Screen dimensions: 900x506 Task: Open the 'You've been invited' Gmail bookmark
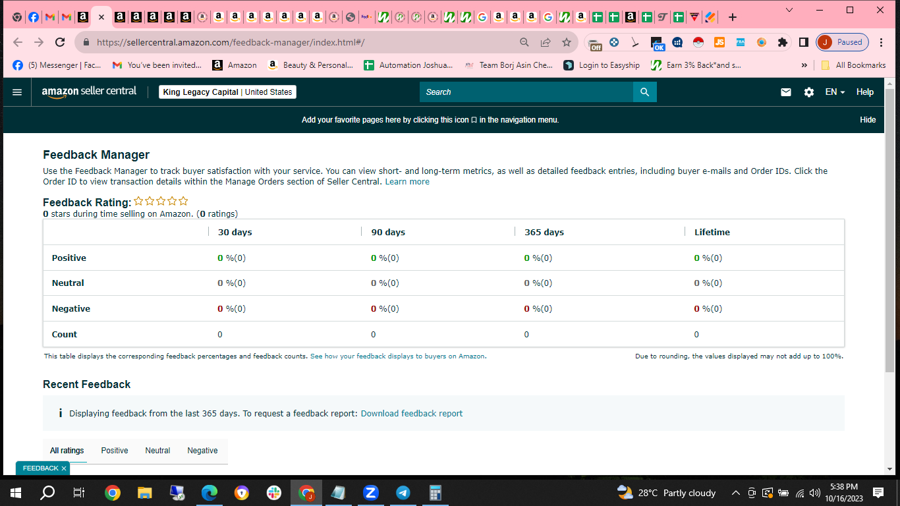(x=157, y=65)
